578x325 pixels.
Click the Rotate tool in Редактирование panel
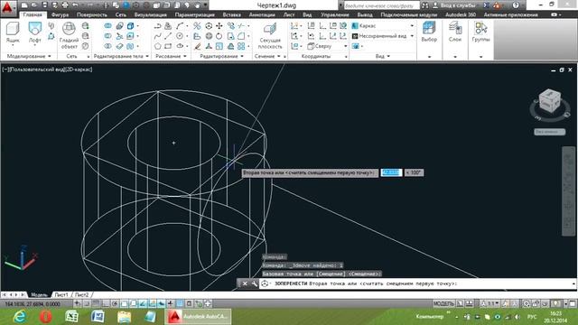[219, 36]
